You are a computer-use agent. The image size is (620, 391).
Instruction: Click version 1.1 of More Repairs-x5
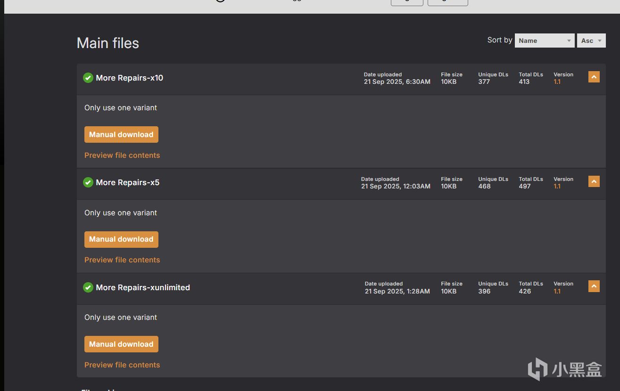coord(557,187)
